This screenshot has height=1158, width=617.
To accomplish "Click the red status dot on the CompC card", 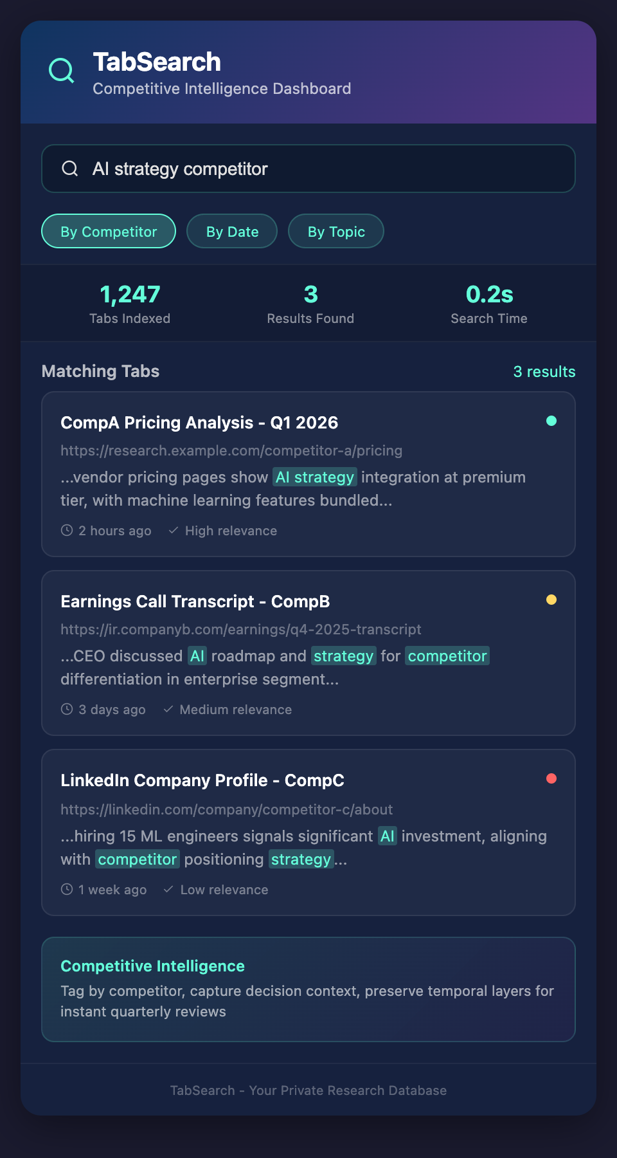I will [551, 779].
